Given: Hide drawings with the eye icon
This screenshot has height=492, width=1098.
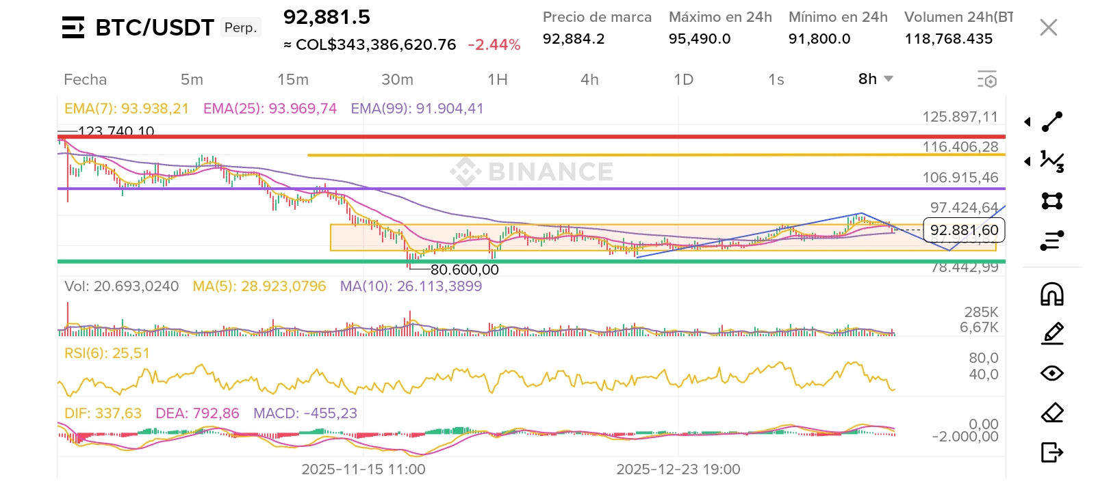Looking at the screenshot, I should click(1052, 373).
